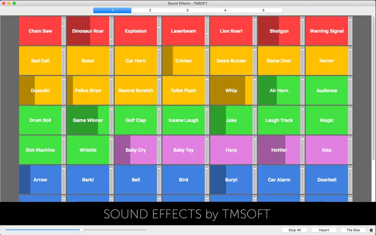The height and width of the screenshot is (235, 376).
Task: Start the Drum Roll sound
Action: [x=40, y=120]
